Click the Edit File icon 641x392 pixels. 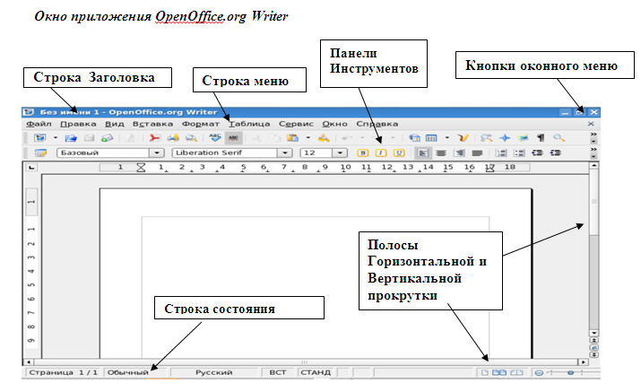(130, 138)
